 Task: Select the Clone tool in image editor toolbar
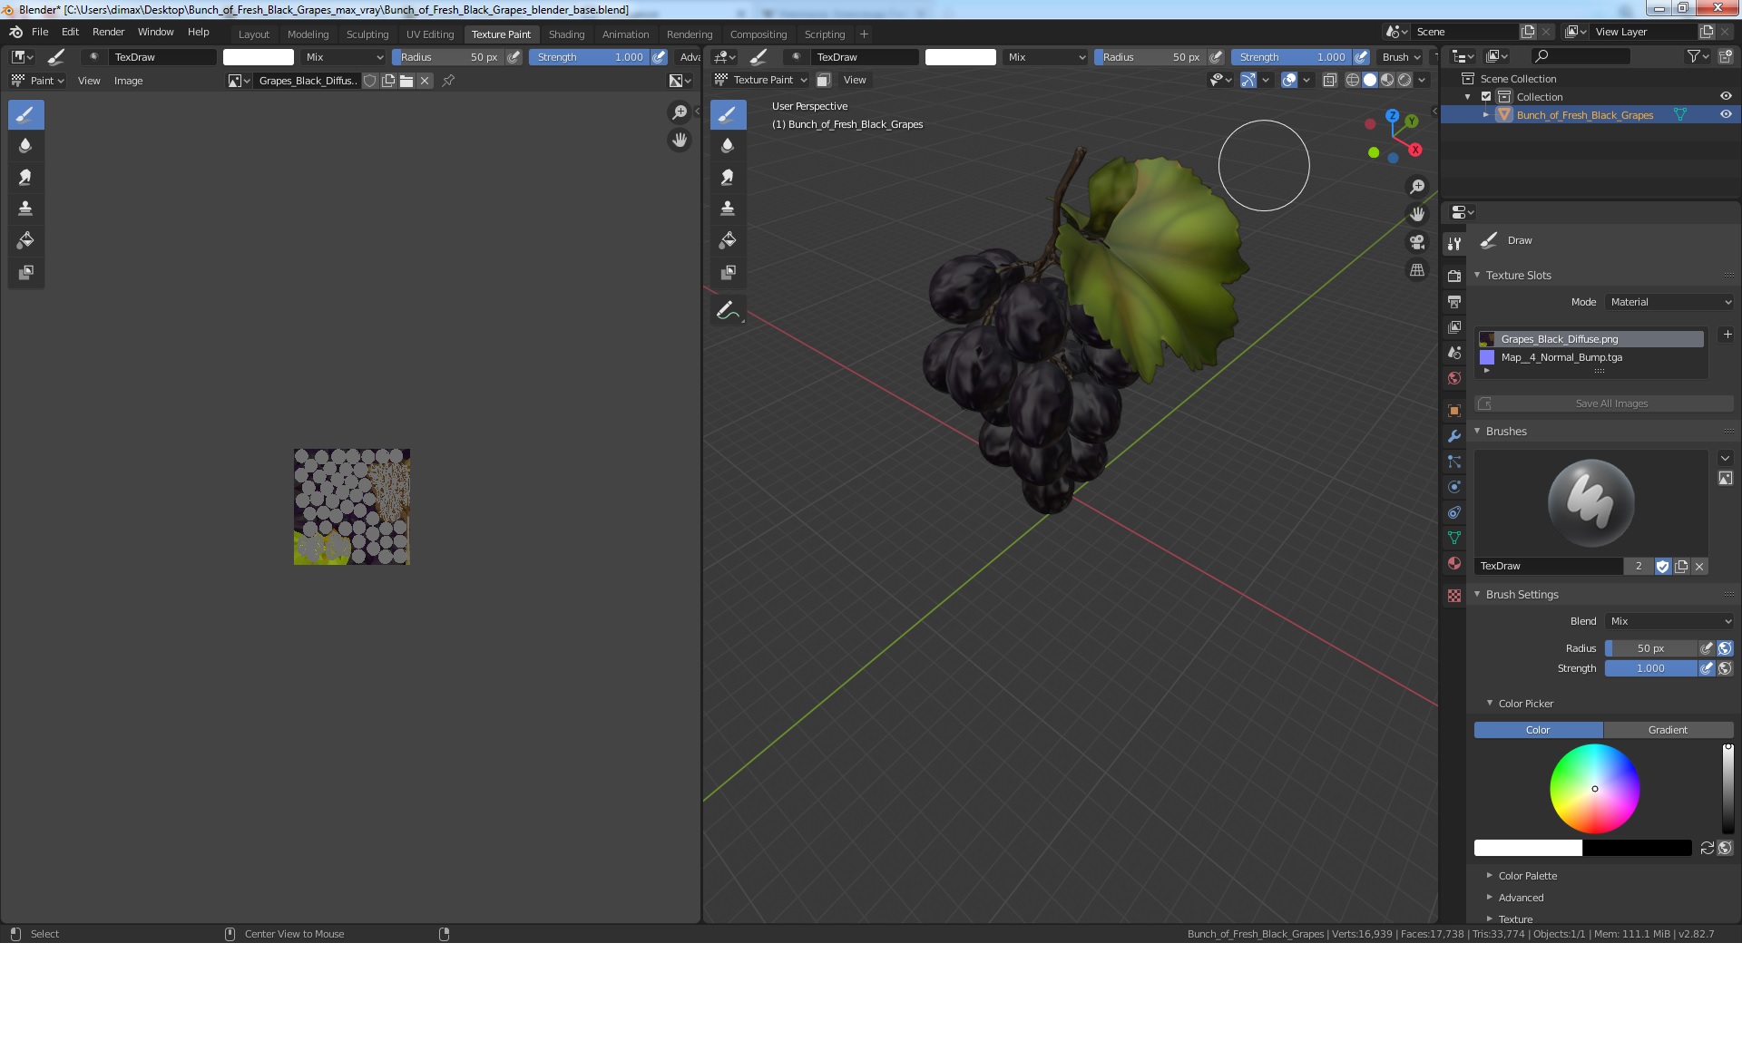[25, 209]
